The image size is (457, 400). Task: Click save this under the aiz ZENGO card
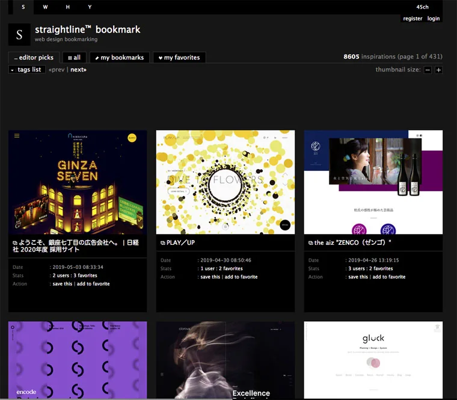[x=358, y=277]
